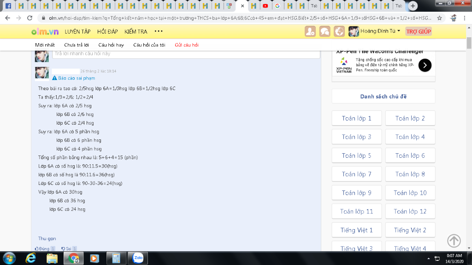Click the scroll-to-top arrow icon
472x265 pixels.
[454, 241]
